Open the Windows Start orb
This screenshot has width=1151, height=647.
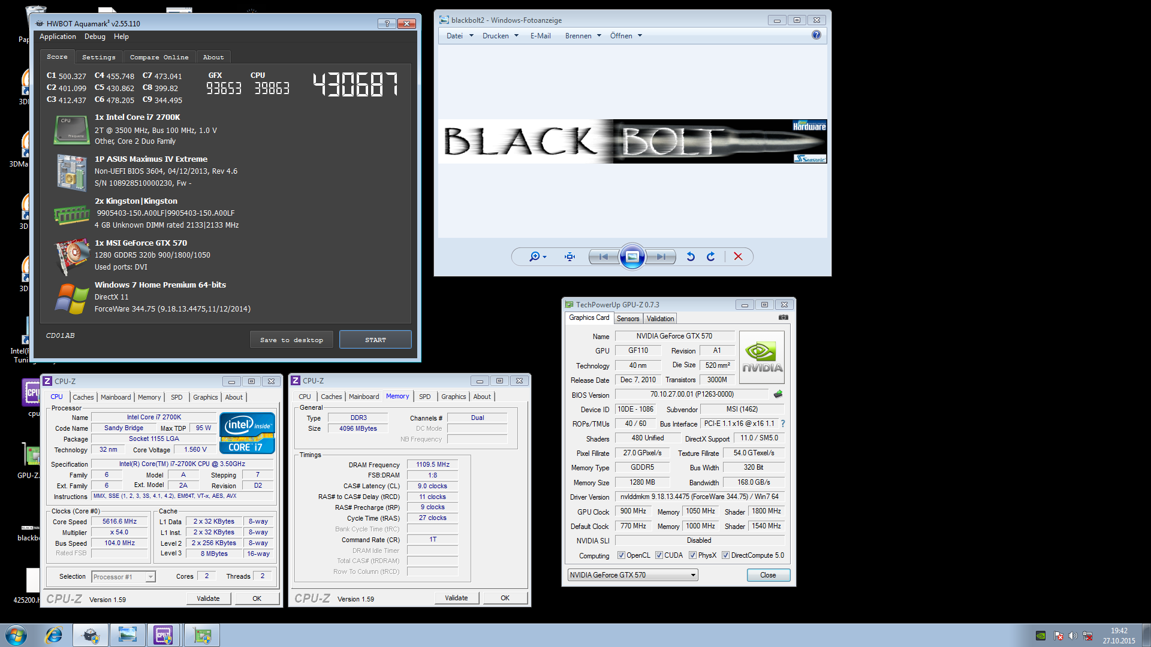pyautogui.click(x=16, y=635)
